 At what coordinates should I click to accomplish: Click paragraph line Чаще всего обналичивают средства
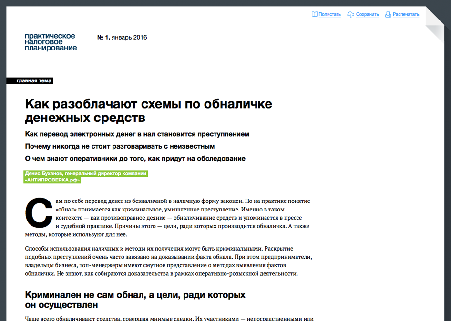pos(169,318)
